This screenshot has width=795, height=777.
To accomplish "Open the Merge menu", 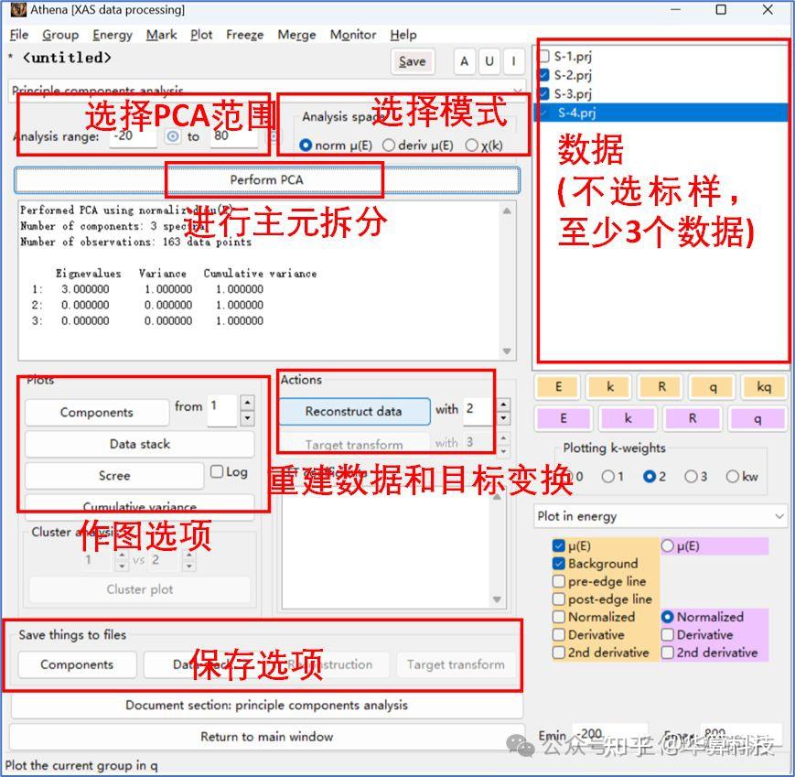I will pos(295,35).
